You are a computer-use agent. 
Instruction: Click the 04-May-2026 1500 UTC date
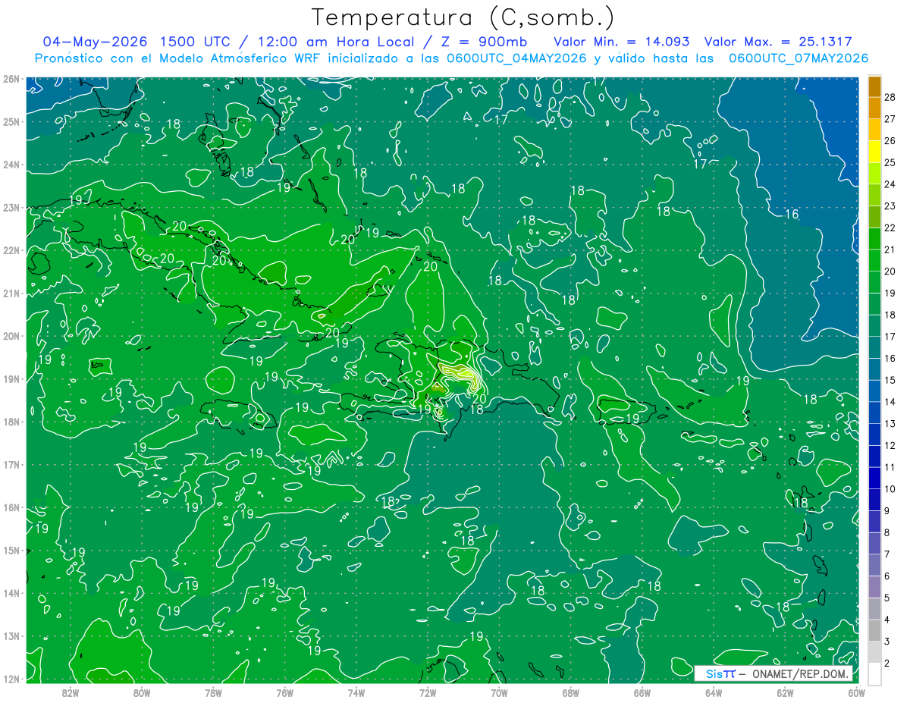pyautogui.click(x=136, y=42)
